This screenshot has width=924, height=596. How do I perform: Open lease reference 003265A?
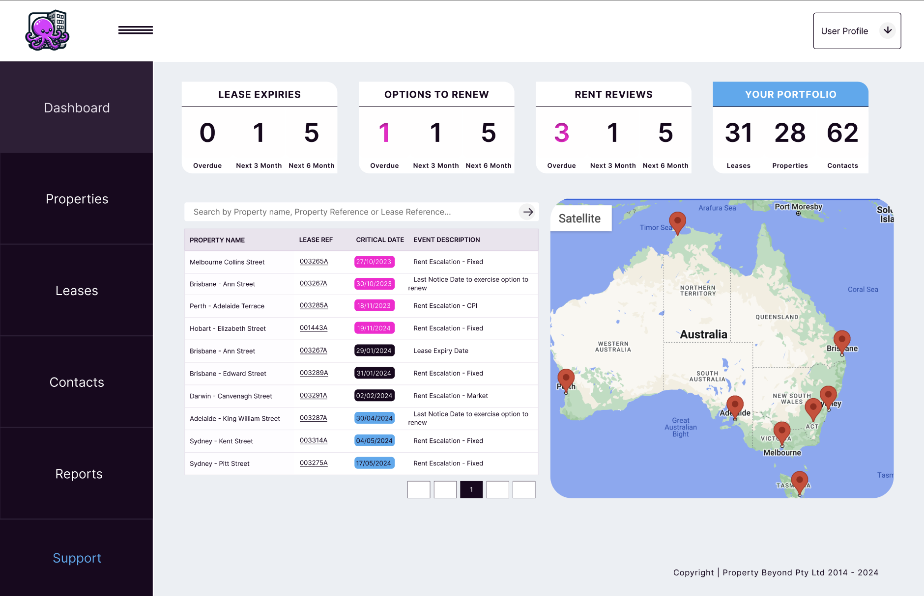pyautogui.click(x=314, y=262)
